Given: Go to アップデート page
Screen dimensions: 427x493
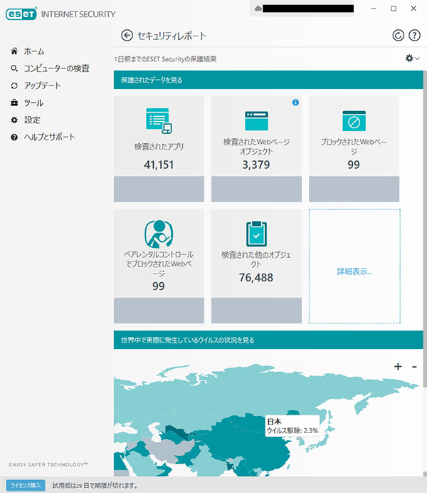Looking at the screenshot, I should pos(43,85).
